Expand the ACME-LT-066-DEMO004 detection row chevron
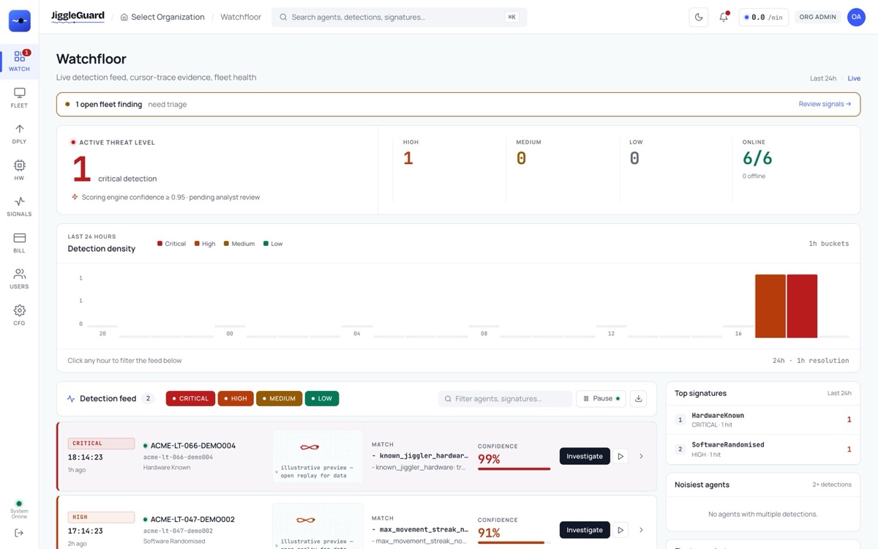Viewport: 878px width, 549px height. [x=641, y=456]
